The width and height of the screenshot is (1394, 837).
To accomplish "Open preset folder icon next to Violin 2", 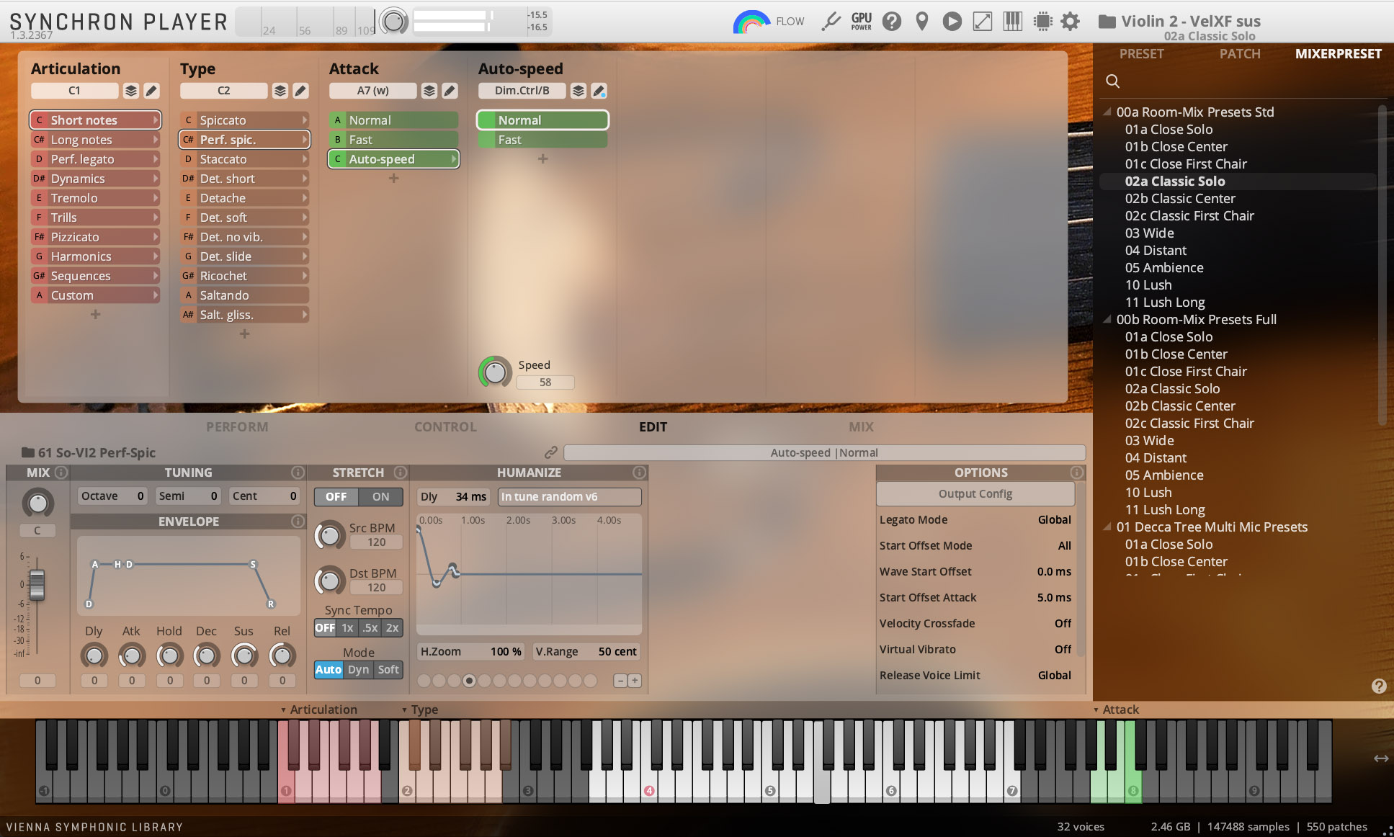I will pos(1107,22).
